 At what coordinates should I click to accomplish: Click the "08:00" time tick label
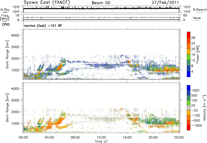75,138
